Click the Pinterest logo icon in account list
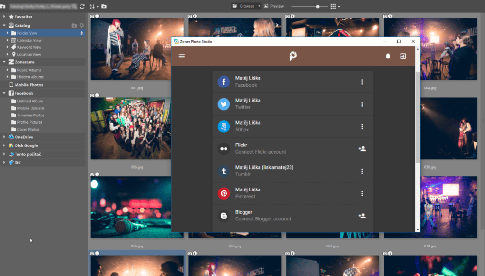Screen dimensions: 485x276 [x=224, y=193]
